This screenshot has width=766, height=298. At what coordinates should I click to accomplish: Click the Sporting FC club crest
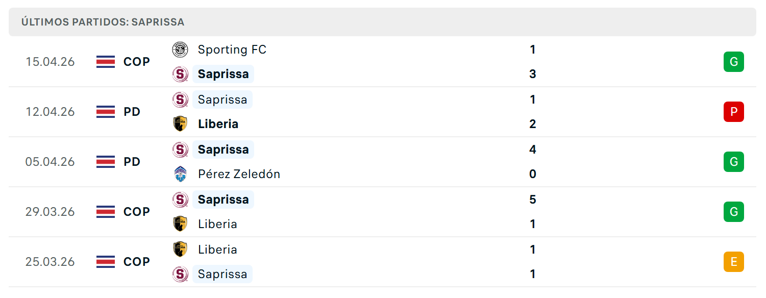[180, 49]
